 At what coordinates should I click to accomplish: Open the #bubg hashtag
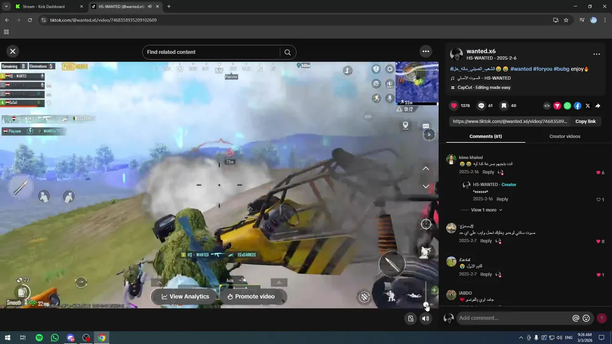[561, 69]
